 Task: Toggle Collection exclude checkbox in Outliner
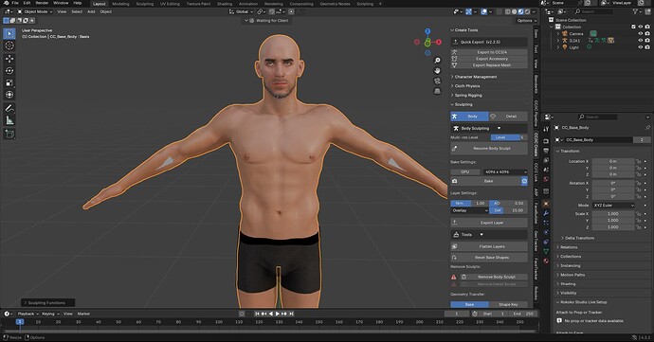coord(634,27)
